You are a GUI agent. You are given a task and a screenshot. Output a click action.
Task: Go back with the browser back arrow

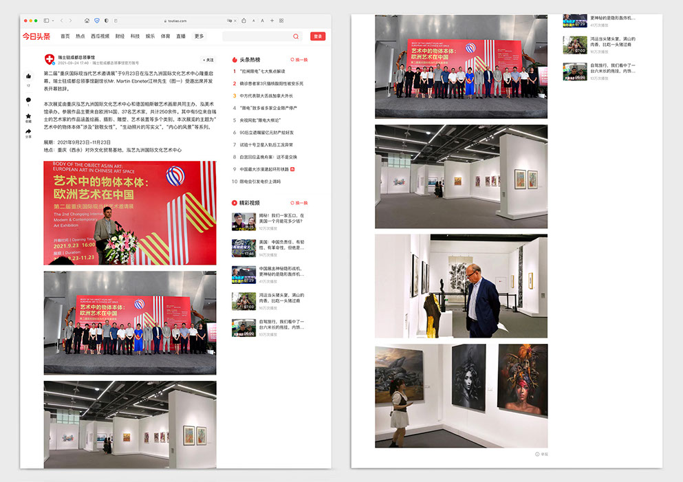coord(61,21)
